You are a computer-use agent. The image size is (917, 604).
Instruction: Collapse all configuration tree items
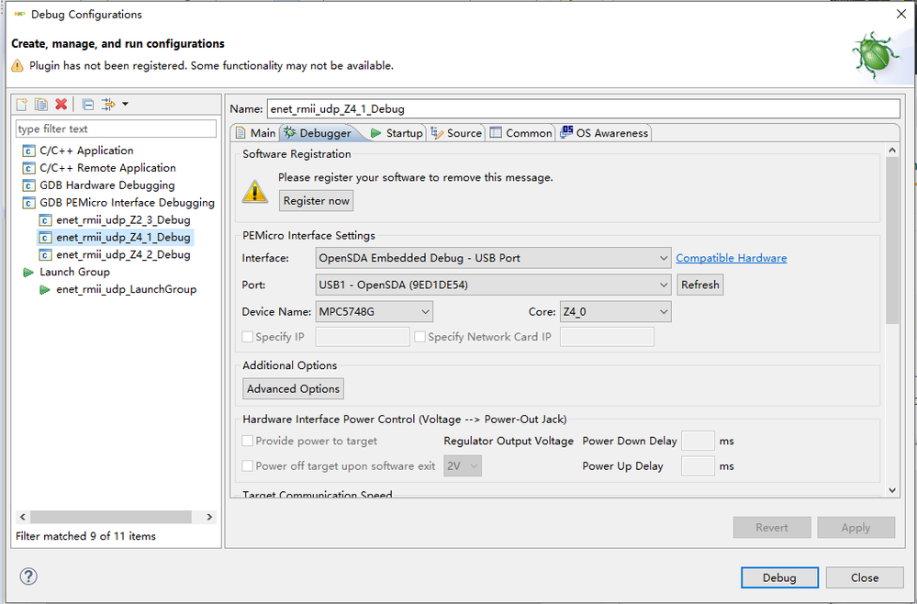[88, 105]
